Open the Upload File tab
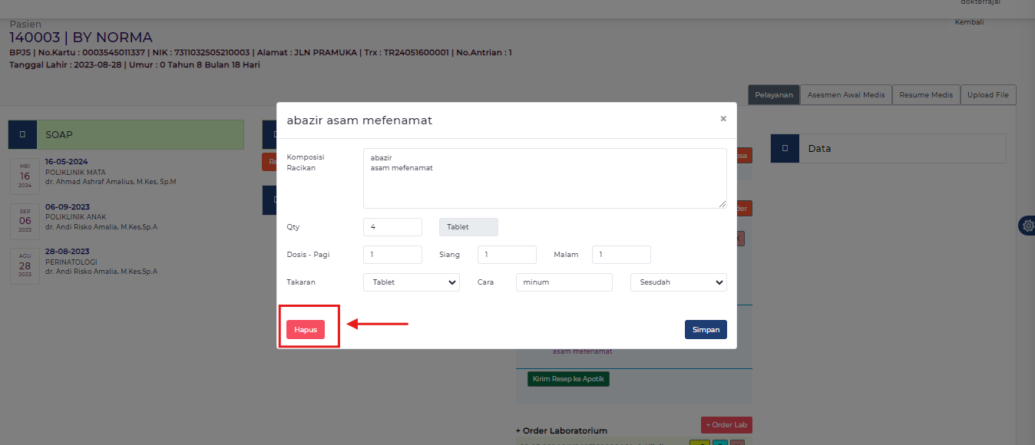The width and height of the screenshot is (1035, 445). click(x=987, y=95)
